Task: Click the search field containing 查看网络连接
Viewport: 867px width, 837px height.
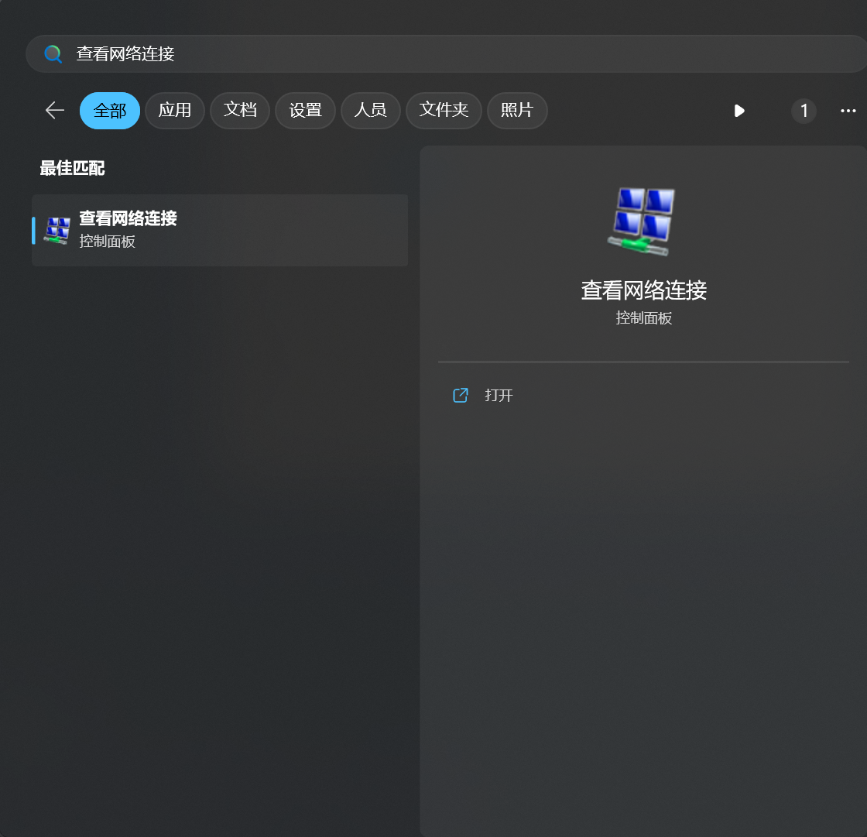Action: 387,54
